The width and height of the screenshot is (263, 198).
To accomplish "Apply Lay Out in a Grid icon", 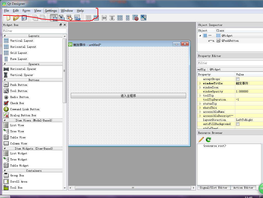I will tap(120, 18).
